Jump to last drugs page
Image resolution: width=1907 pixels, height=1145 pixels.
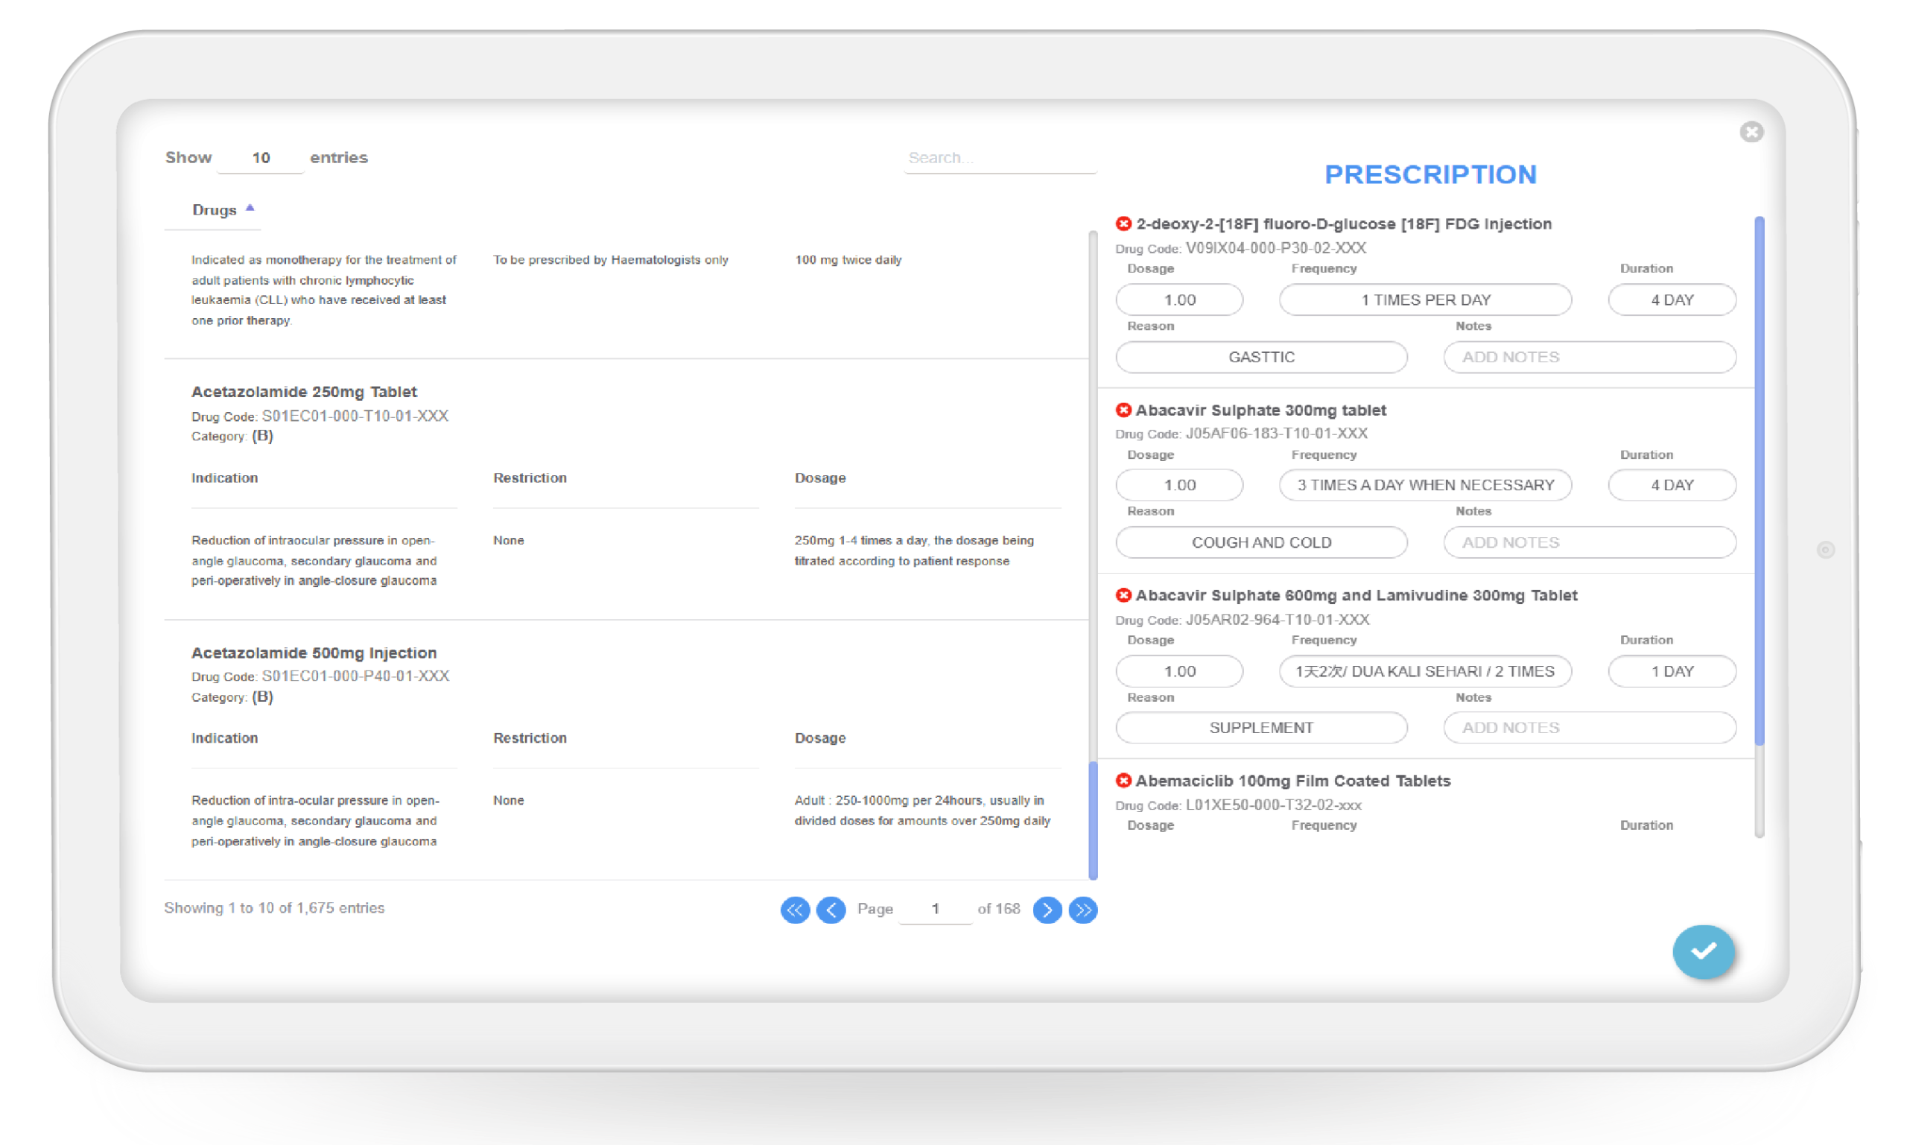[1083, 910]
